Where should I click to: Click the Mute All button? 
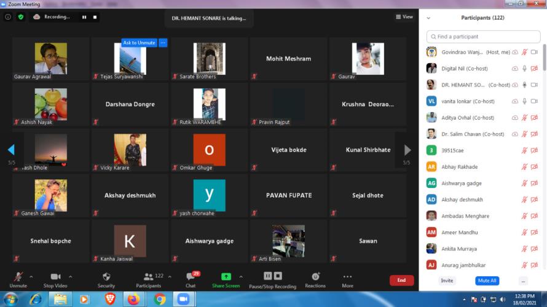click(487, 281)
